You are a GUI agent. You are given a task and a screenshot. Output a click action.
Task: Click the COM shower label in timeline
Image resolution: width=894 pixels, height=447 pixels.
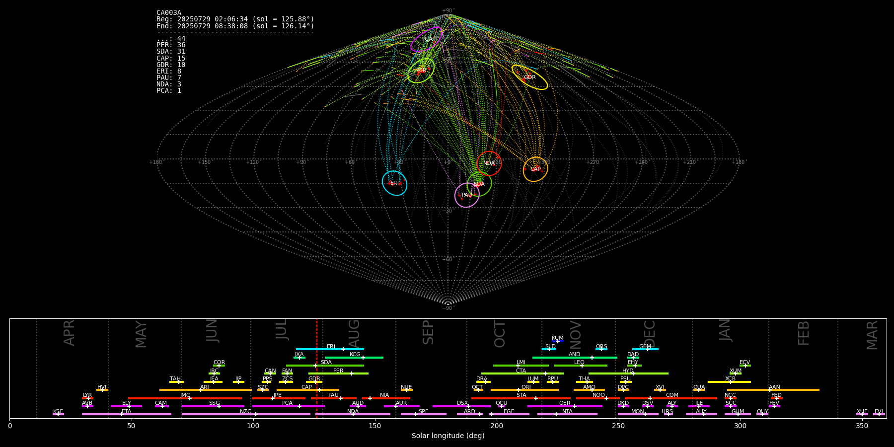click(672, 395)
